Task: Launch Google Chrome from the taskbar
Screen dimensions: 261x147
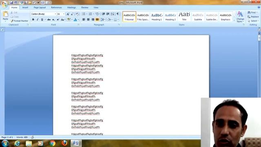Action: pos(53,143)
